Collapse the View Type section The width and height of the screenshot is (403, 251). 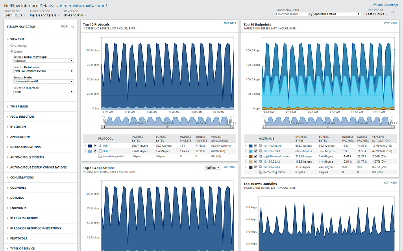click(x=8, y=39)
